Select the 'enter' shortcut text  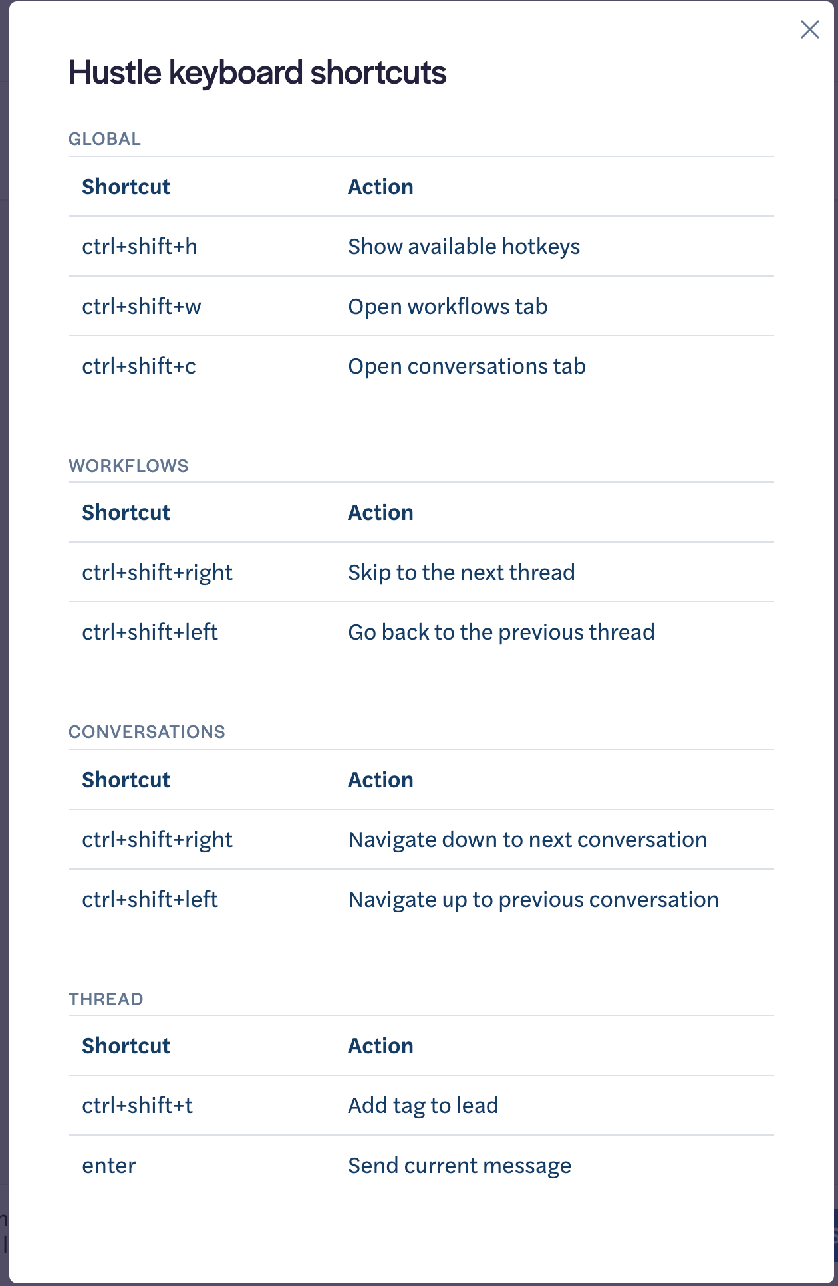(108, 1166)
